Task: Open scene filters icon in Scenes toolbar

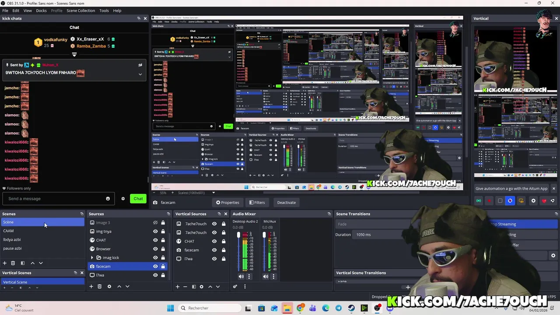Action: coord(23,263)
